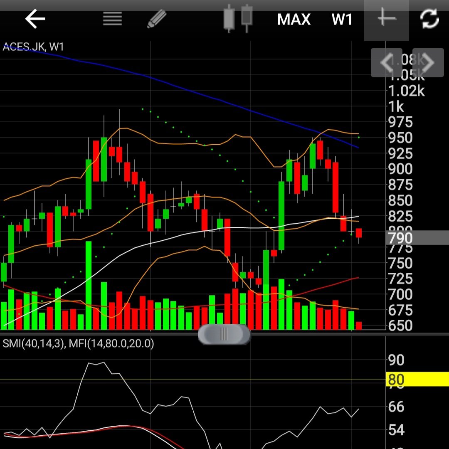Image resolution: width=449 pixels, height=449 pixels.
Task: Open the candlestick chart type selector
Action: (238, 18)
